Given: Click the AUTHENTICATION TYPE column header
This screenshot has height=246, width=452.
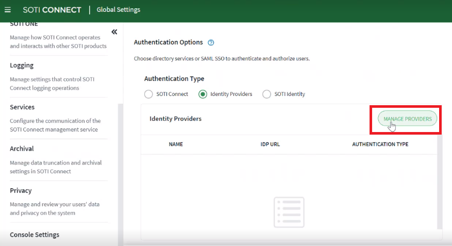Looking at the screenshot, I should (x=380, y=144).
